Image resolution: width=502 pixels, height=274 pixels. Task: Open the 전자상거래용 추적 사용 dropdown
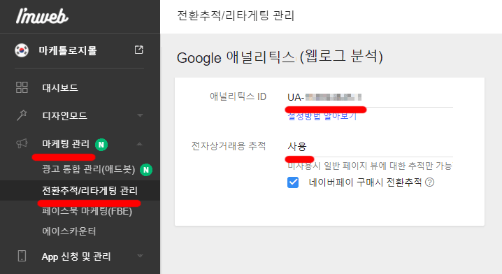370,147
